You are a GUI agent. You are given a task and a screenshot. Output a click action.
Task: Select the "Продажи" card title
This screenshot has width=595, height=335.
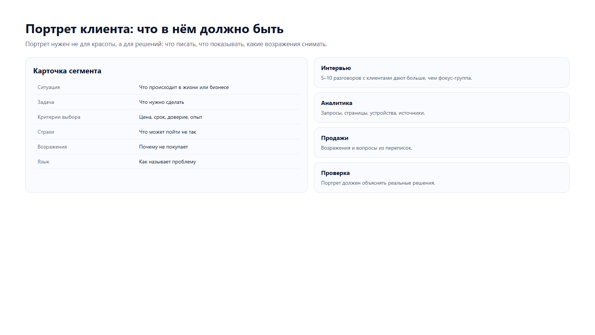click(335, 138)
